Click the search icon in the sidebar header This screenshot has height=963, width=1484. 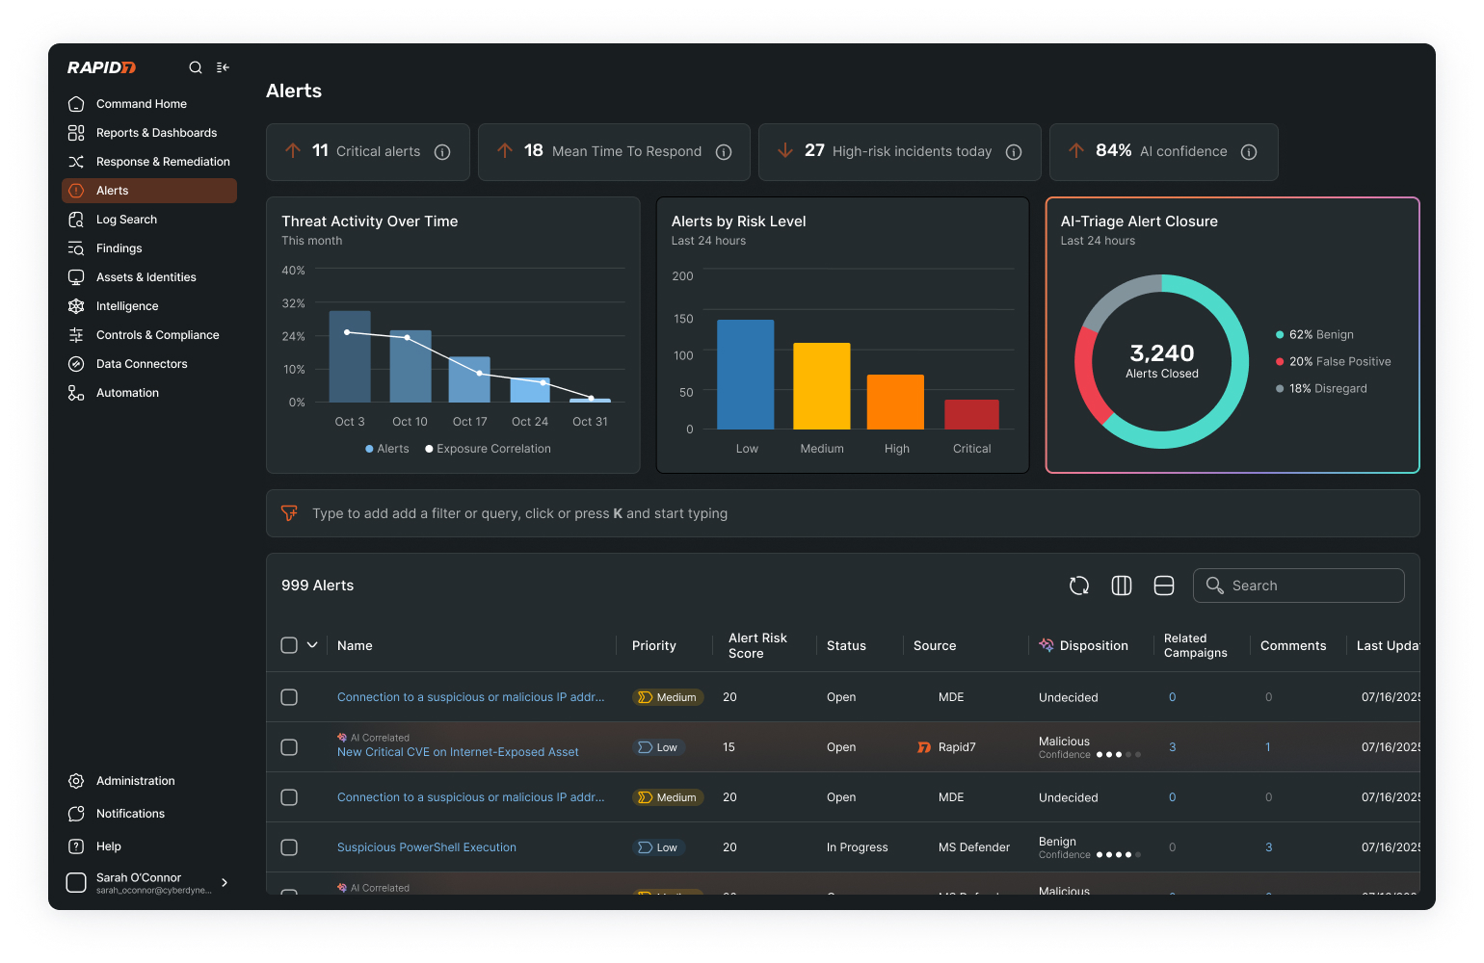[196, 67]
